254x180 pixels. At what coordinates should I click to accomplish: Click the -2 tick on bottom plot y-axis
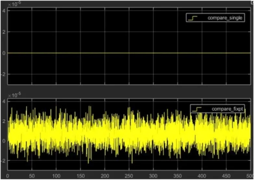click(x=3, y=161)
